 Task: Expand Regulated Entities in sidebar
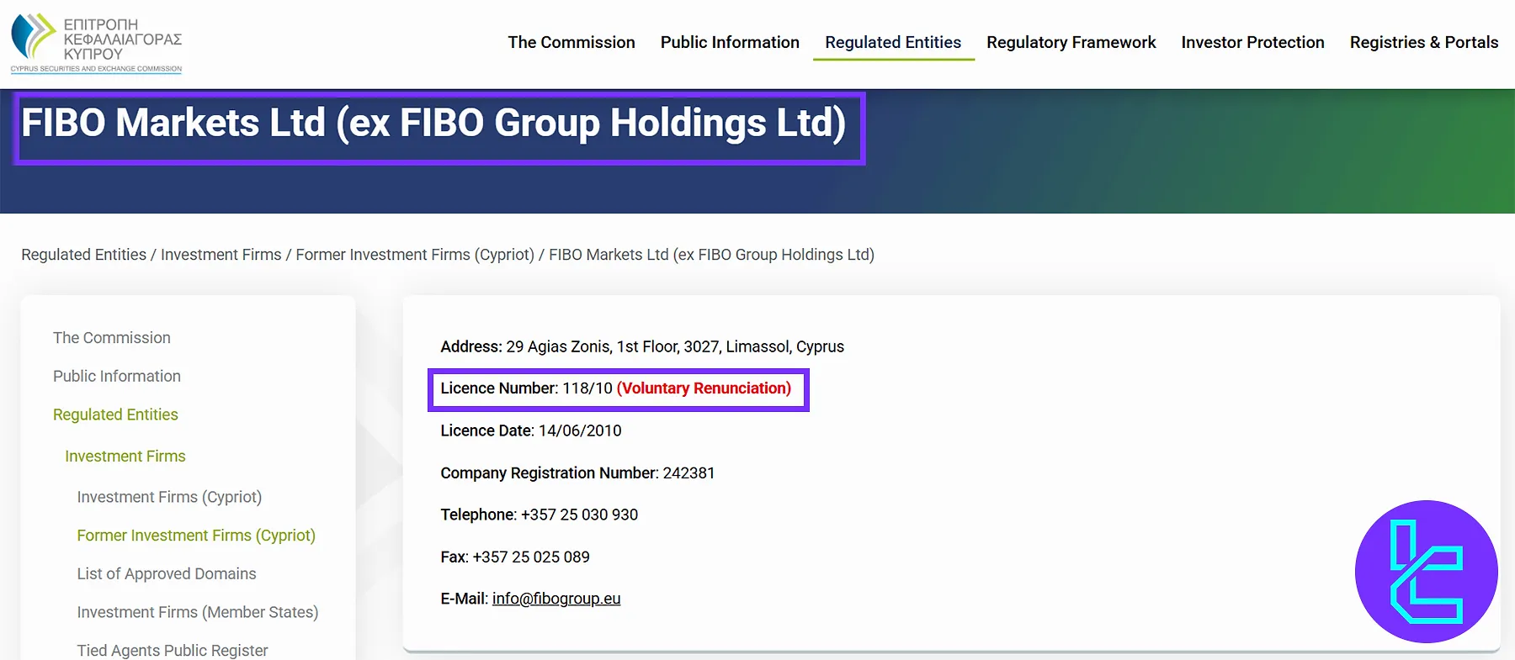[x=115, y=414]
